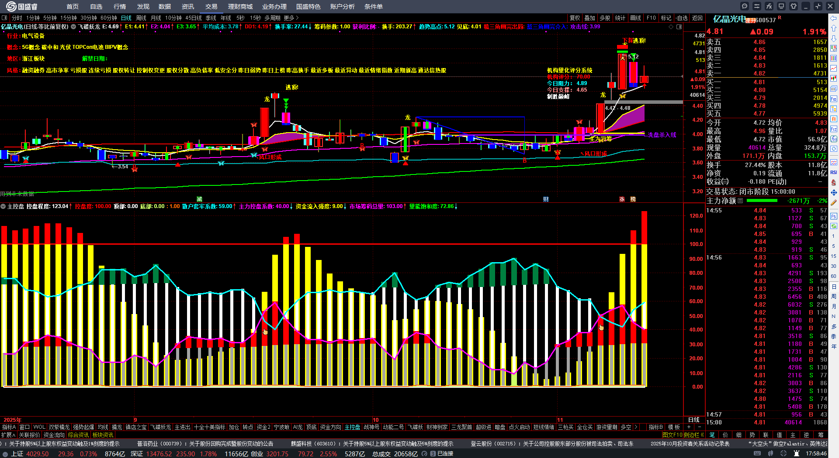Toggle the check circle beside 飞碟妖龙
Image resolution: width=839 pixels, height=458 pixels.
coord(73,27)
